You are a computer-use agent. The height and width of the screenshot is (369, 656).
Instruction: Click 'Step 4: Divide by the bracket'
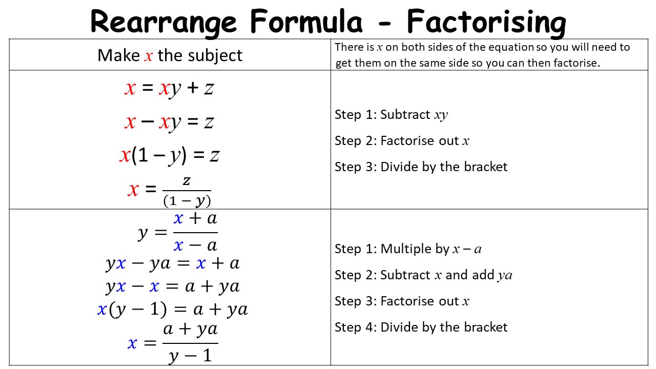[x=421, y=327]
